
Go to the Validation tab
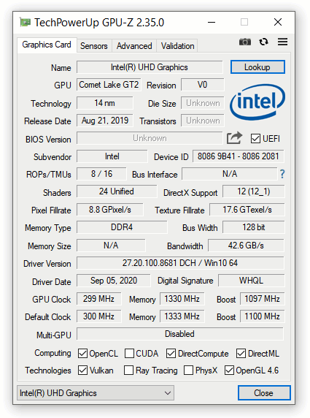(177, 46)
